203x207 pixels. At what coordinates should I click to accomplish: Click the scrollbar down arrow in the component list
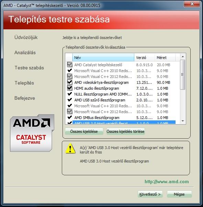(x=183, y=121)
